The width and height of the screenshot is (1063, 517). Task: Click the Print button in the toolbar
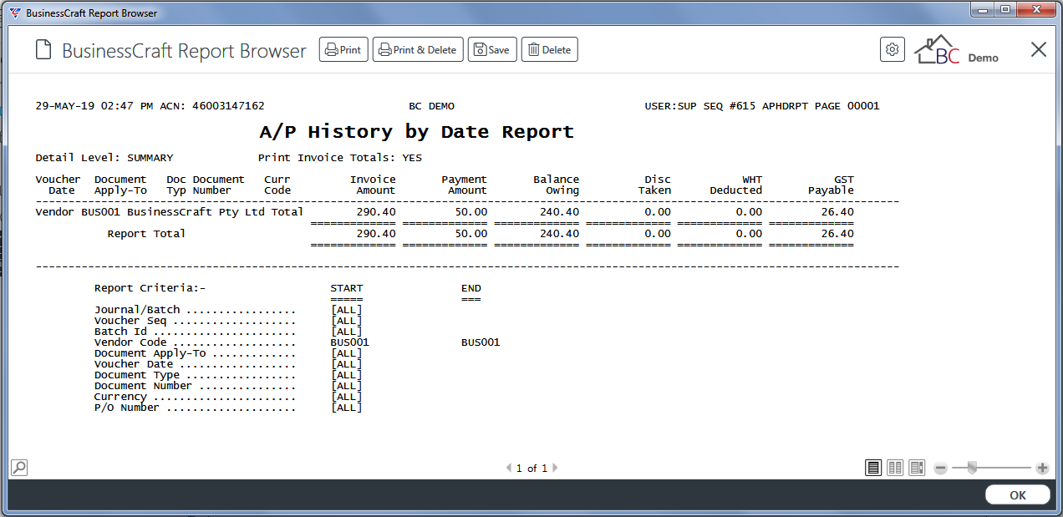point(343,50)
